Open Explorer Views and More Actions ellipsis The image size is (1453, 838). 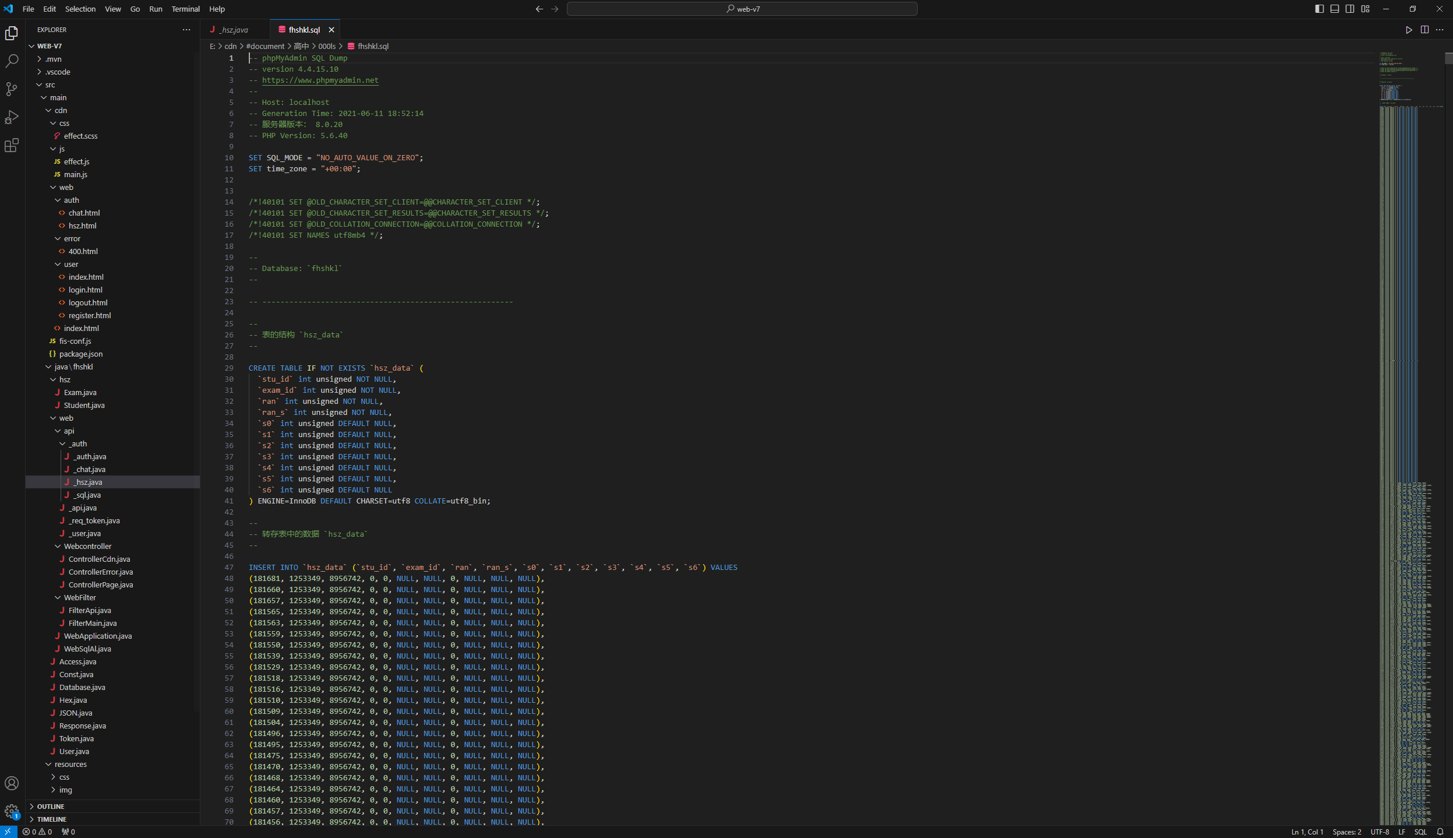tap(186, 30)
